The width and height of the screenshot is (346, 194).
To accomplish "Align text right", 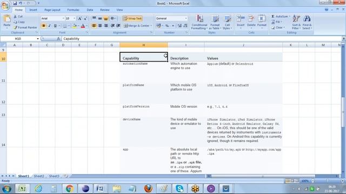I will click(106, 26).
